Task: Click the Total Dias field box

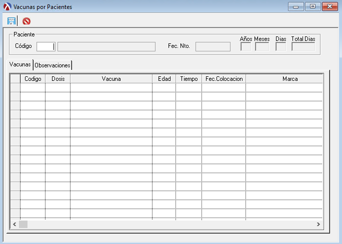Action: pos(303,47)
